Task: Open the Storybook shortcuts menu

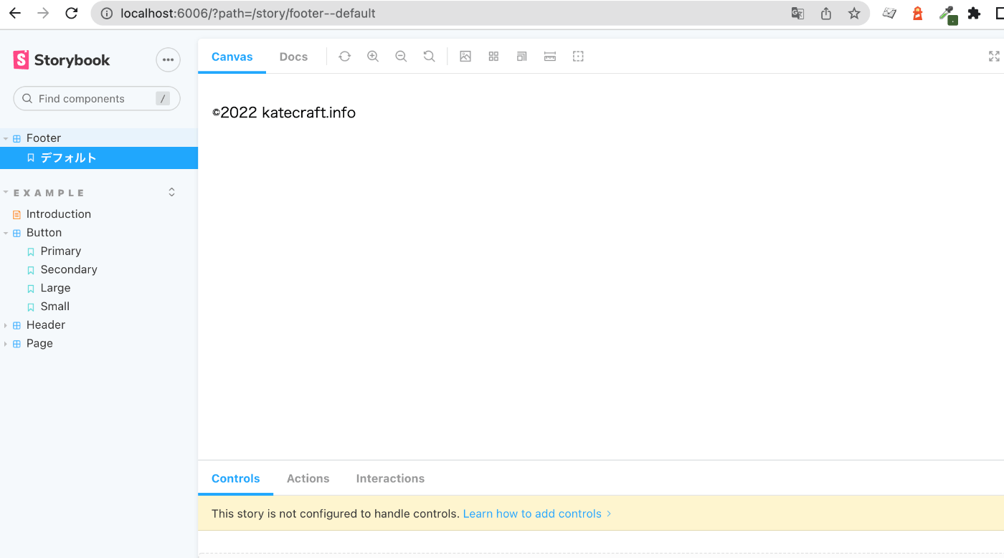Action: (x=168, y=59)
